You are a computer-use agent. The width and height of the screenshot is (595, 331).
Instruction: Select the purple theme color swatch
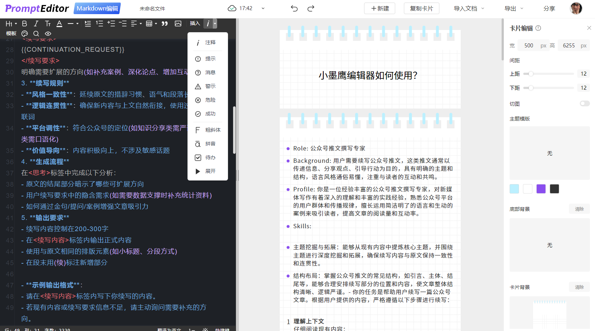pos(541,188)
